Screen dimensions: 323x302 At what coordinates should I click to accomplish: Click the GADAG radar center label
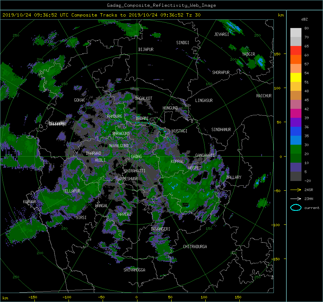pyautogui.click(x=136, y=157)
